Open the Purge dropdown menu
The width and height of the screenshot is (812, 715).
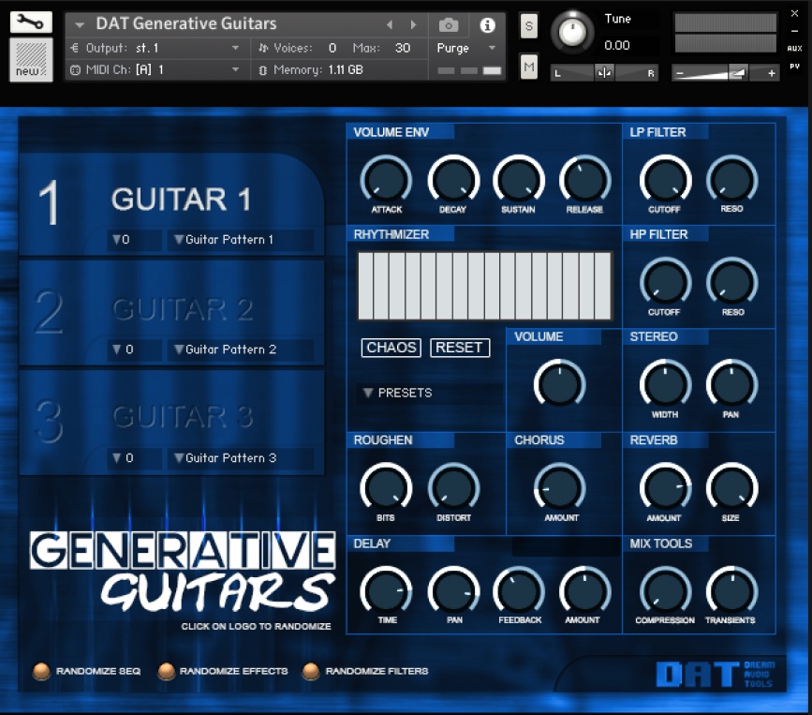[x=467, y=48]
